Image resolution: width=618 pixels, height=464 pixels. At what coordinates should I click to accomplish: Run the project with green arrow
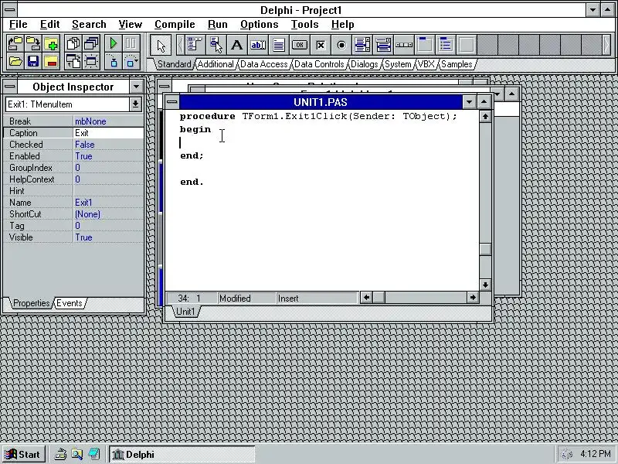114,43
